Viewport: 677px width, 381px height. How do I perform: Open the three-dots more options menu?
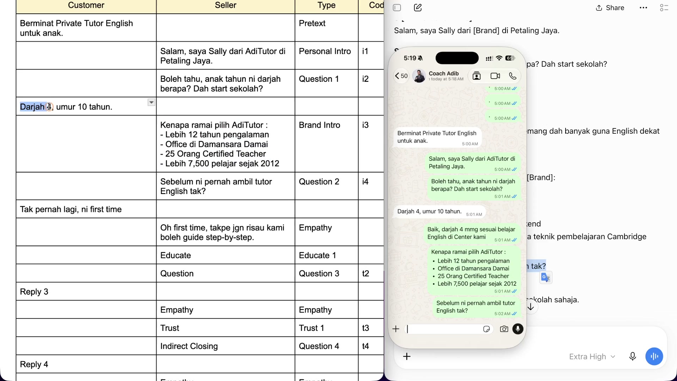(x=643, y=8)
